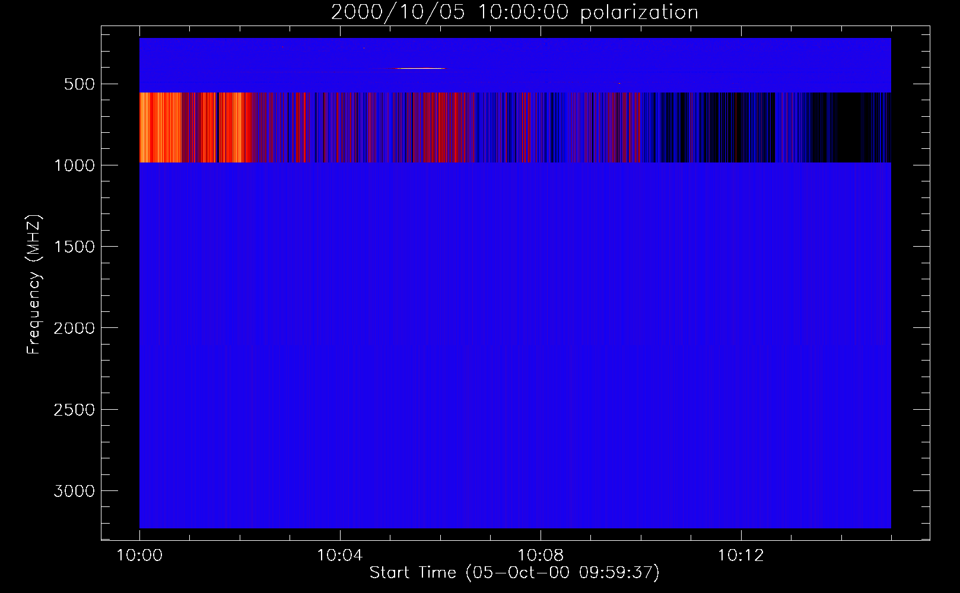Click the plot title '2000/10/05 10:00:00 polarization'
The width and height of the screenshot is (960, 593).
(x=514, y=12)
